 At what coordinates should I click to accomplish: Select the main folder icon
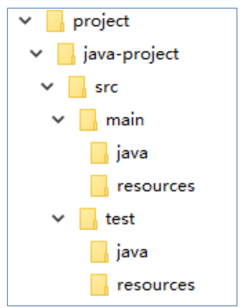(x=88, y=120)
